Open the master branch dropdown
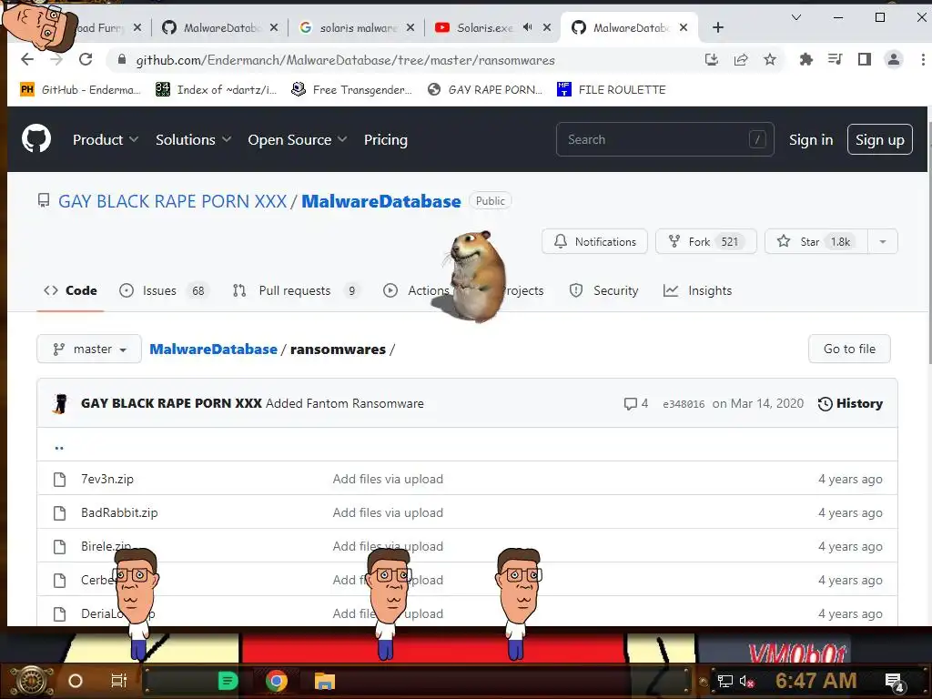Screen dimensions: 932x699 pyautogui.click(x=89, y=349)
